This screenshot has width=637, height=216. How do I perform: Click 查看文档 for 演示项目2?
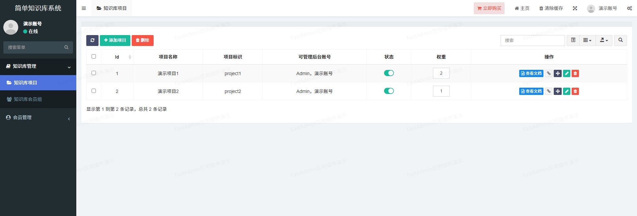pos(531,91)
